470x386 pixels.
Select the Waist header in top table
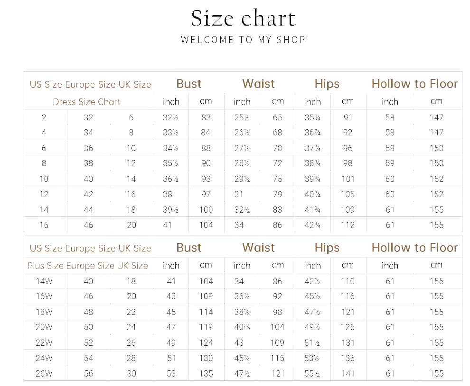[x=258, y=84]
